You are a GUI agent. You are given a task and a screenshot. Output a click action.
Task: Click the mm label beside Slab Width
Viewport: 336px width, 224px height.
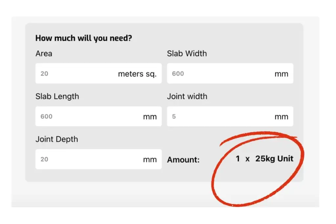coord(281,74)
